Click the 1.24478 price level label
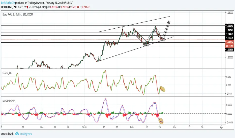235x138 pixels. point(229,34)
